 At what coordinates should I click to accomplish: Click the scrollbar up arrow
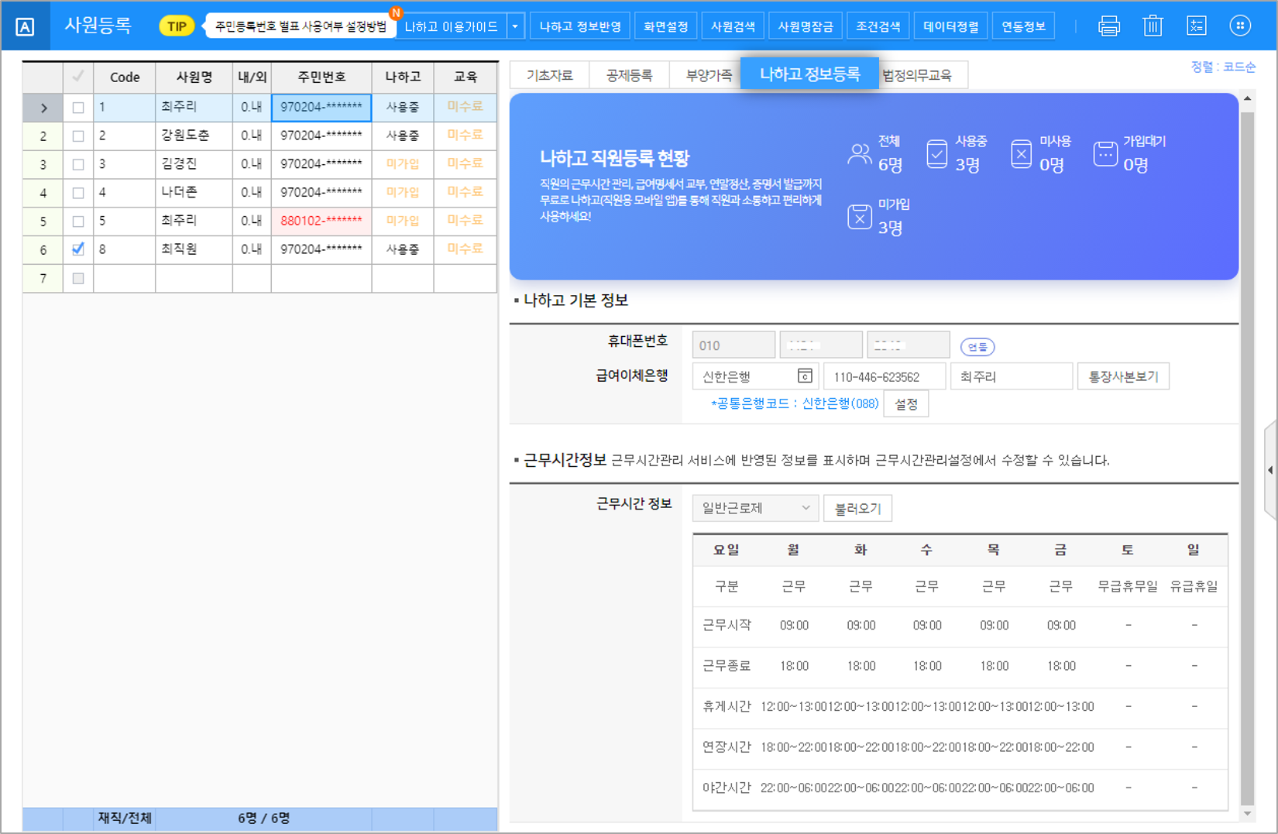tap(1247, 99)
